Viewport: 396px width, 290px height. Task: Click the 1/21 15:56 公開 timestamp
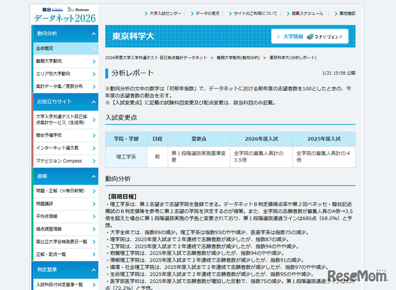[x=338, y=73]
